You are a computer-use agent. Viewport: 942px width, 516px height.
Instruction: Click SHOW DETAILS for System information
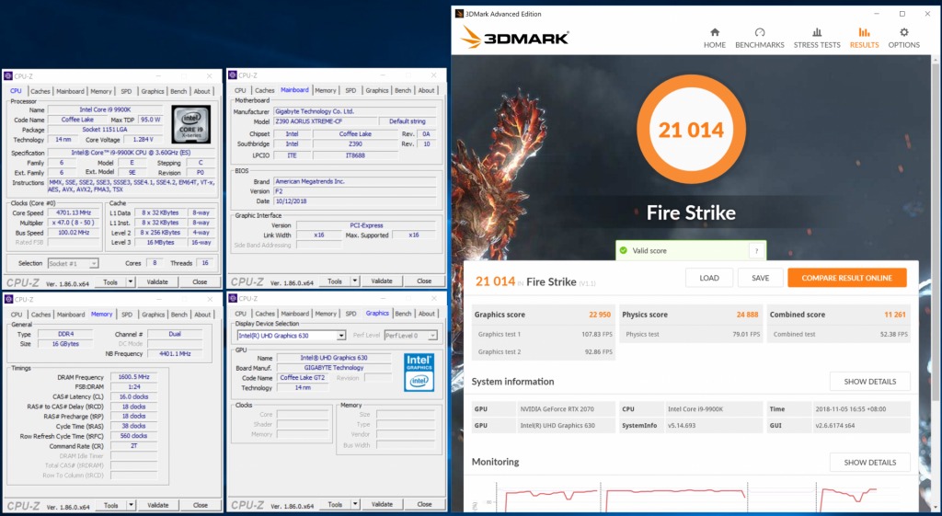click(869, 382)
